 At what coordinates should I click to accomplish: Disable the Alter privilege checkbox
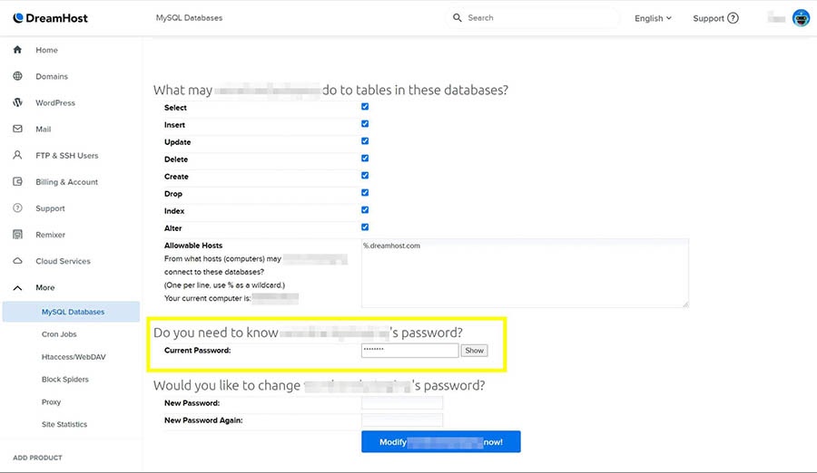(x=365, y=227)
